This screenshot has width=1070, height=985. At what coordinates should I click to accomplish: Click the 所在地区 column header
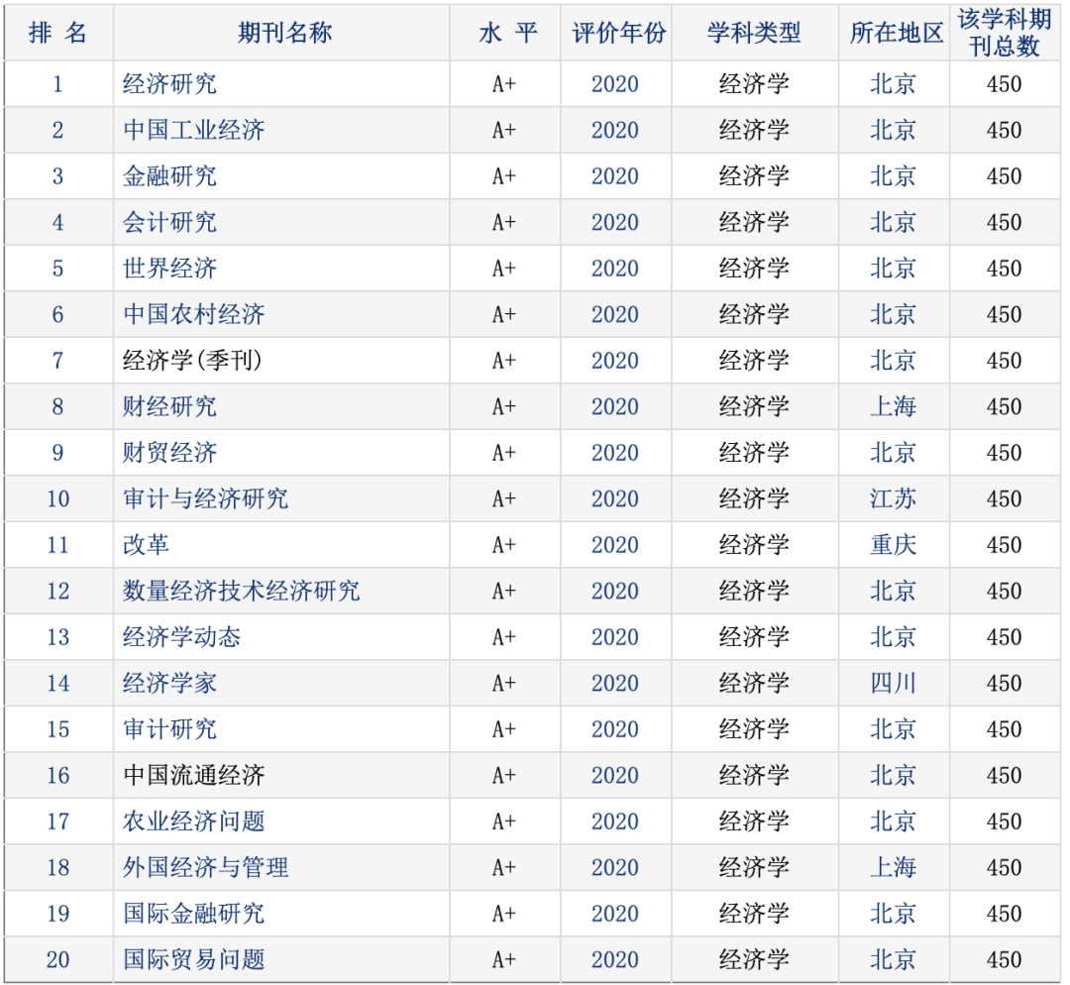pyautogui.click(x=896, y=33)
